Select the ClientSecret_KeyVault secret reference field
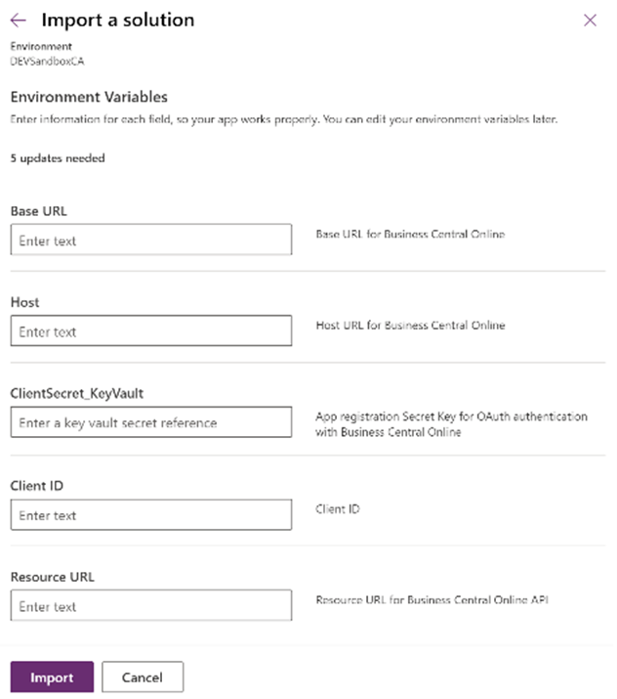Viewport: 617px width, 699px height. 151,422
